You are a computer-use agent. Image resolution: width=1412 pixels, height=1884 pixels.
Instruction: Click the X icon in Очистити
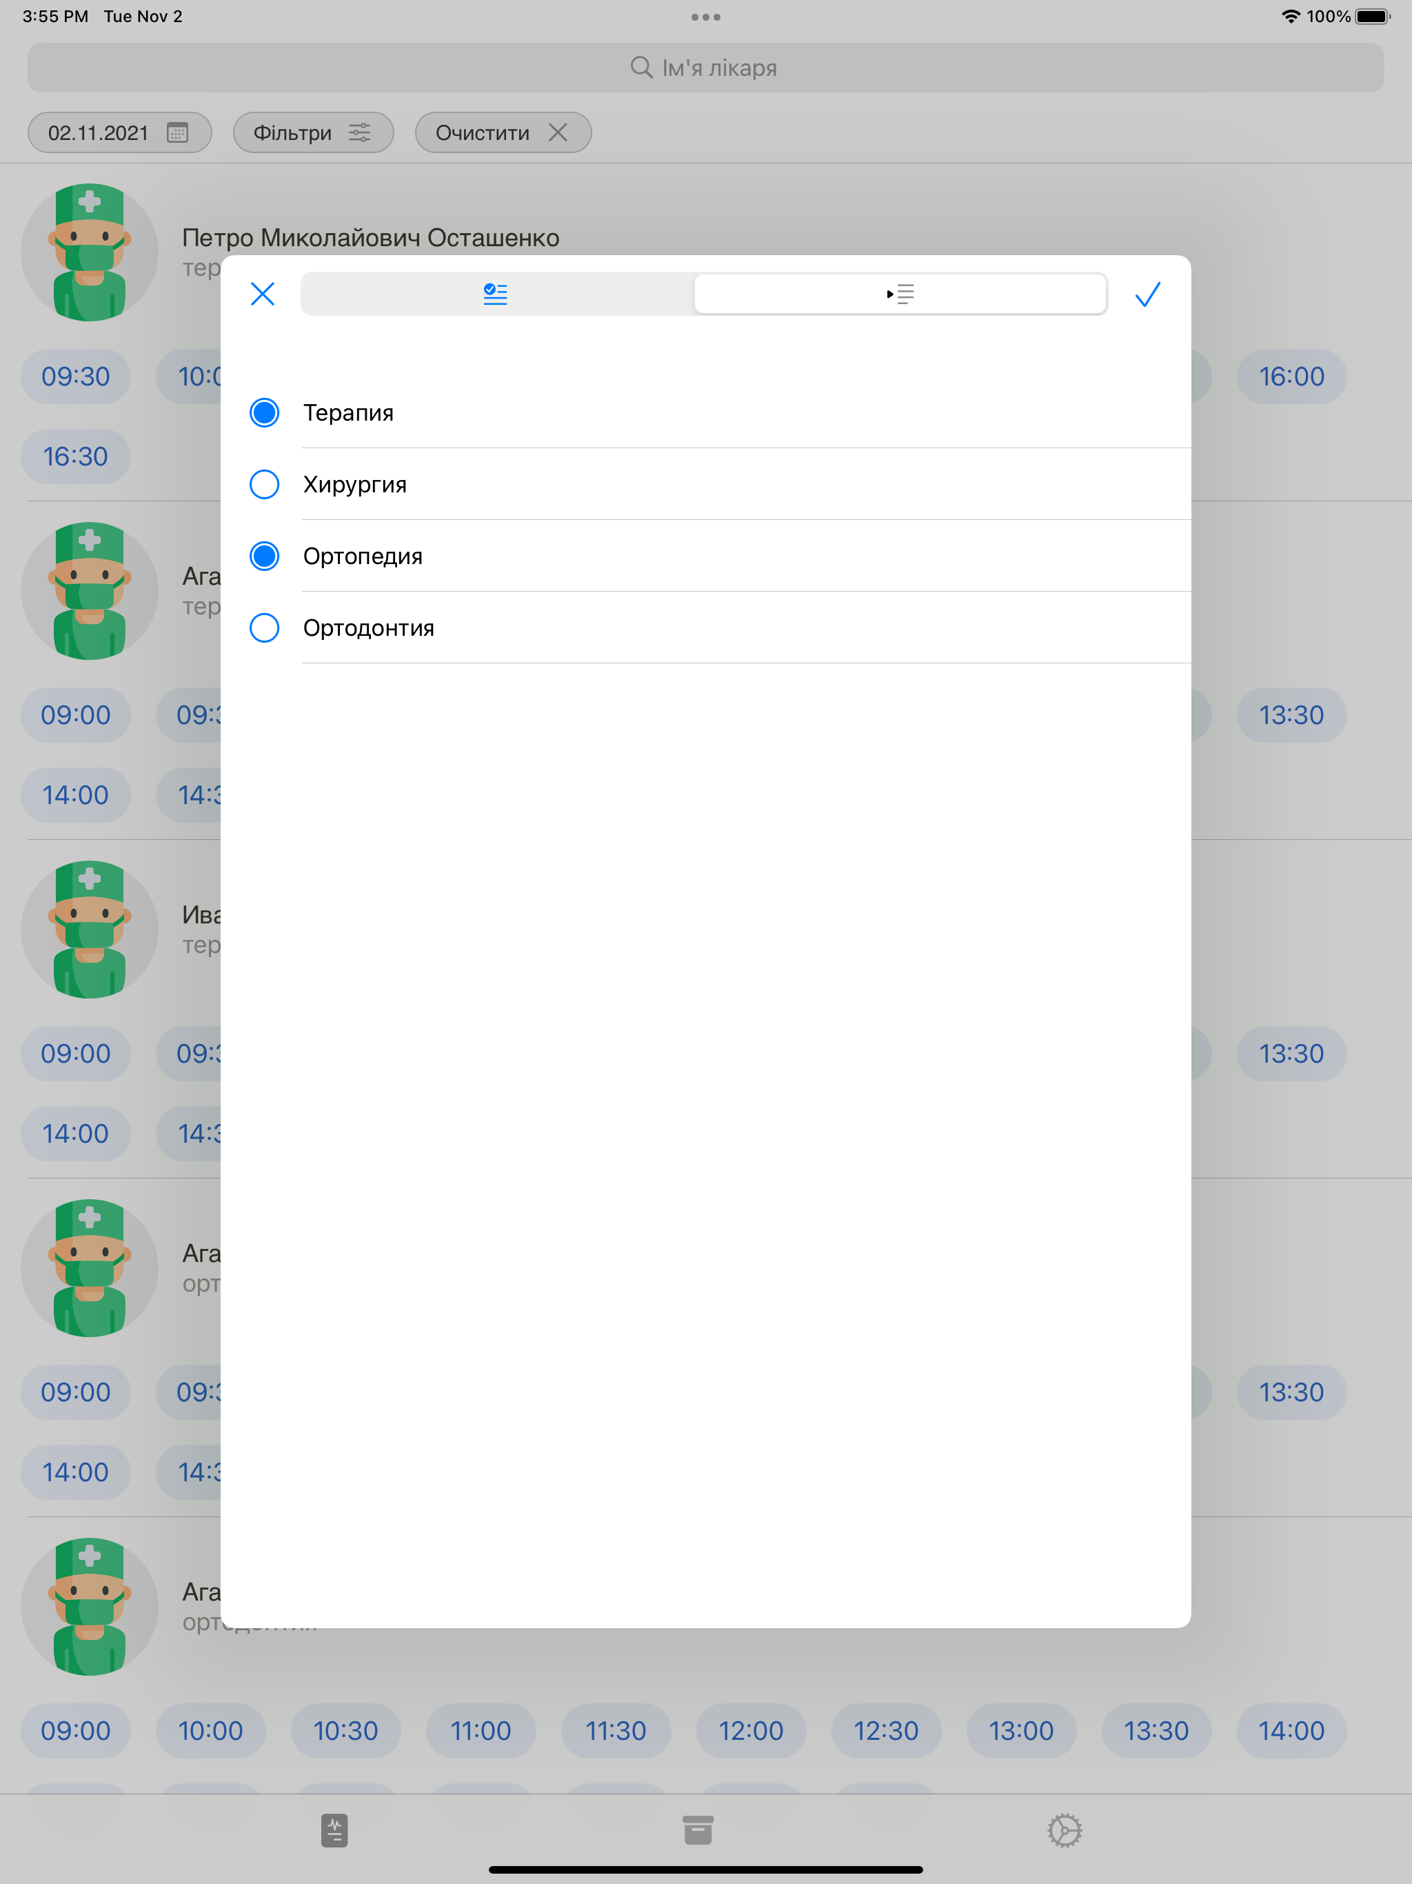pos(558,133)
